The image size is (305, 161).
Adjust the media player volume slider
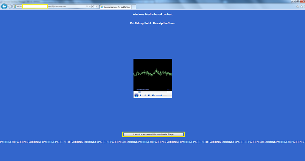161,95
